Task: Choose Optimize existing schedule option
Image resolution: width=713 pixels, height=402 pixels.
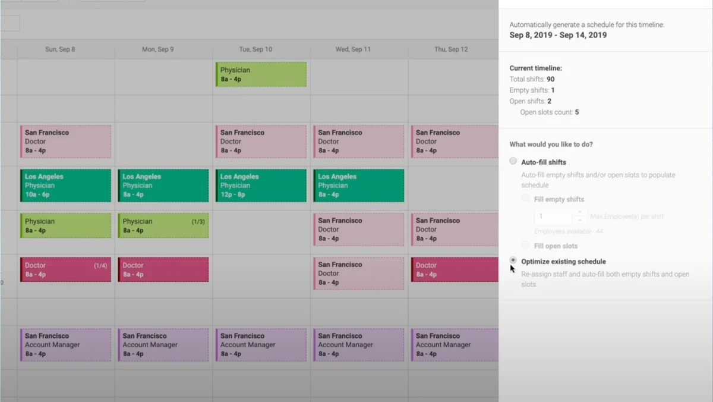Action: coord(513,260)
